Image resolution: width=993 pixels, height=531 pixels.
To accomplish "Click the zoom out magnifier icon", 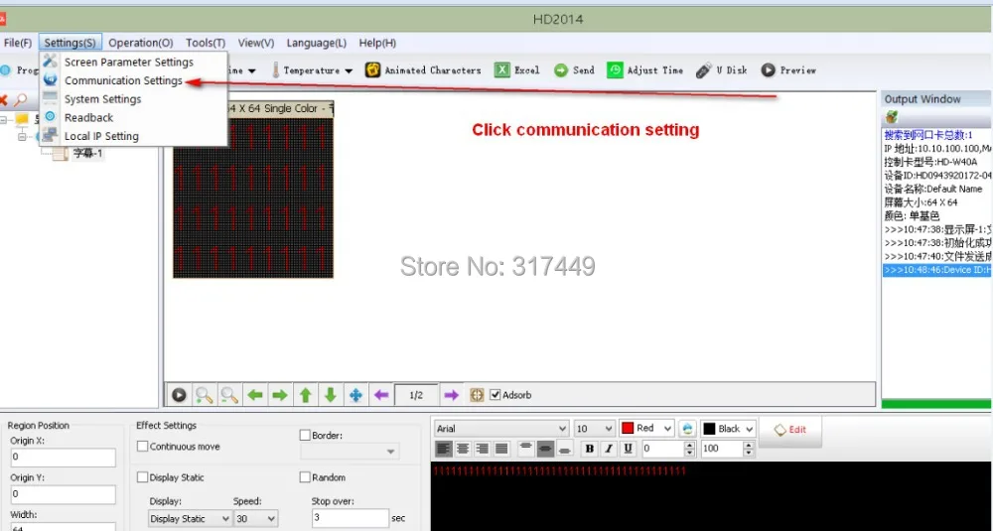I will [x=229, y=395].
